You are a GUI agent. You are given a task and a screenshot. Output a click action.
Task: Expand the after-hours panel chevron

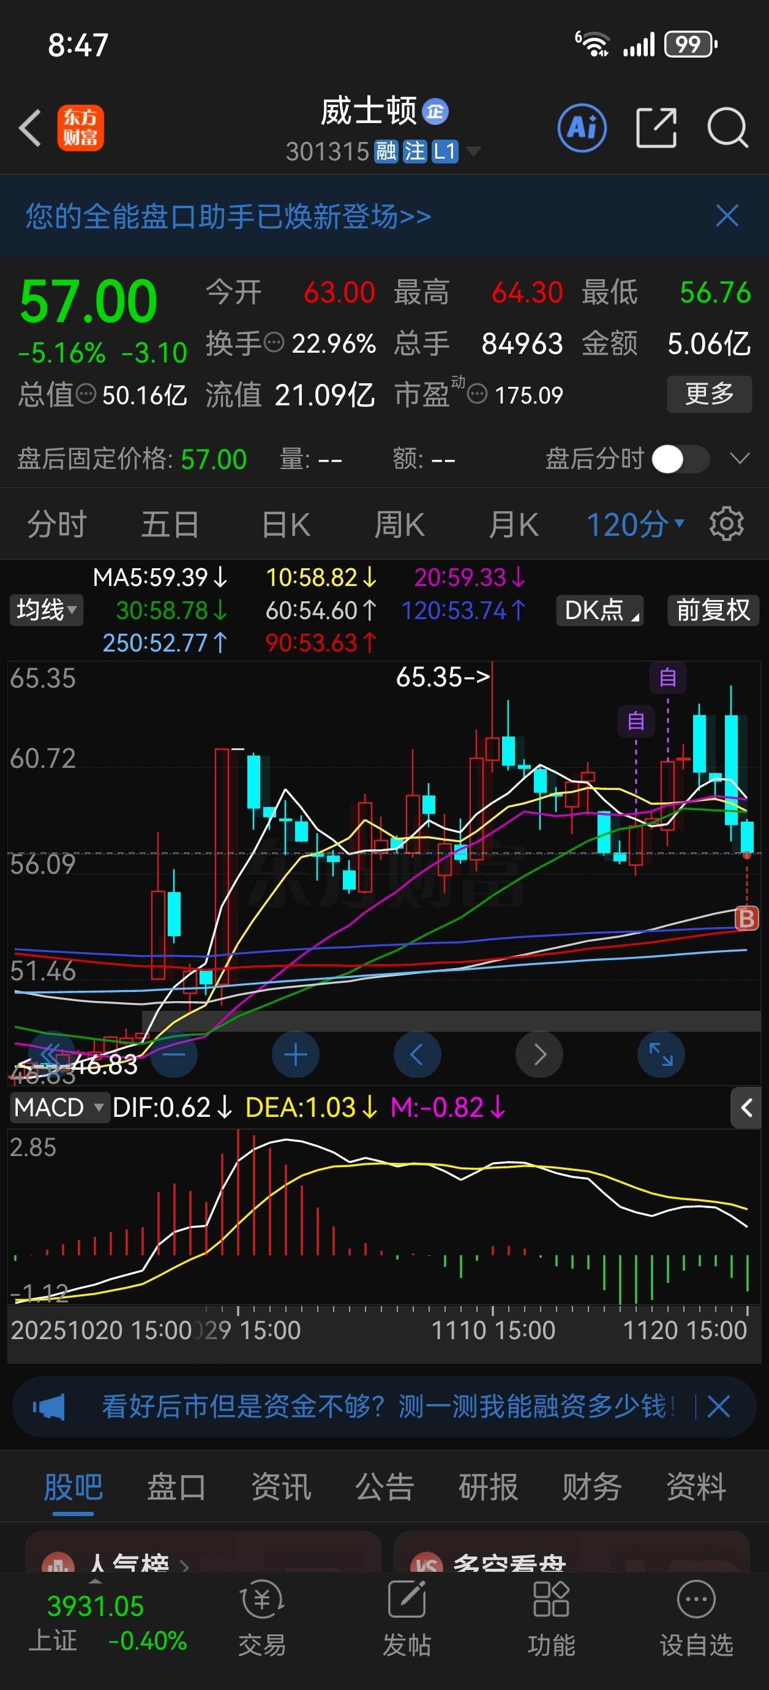click(x=740, y=459)
